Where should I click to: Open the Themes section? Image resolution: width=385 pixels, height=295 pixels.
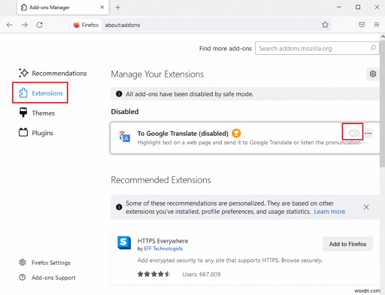[43, 113]
